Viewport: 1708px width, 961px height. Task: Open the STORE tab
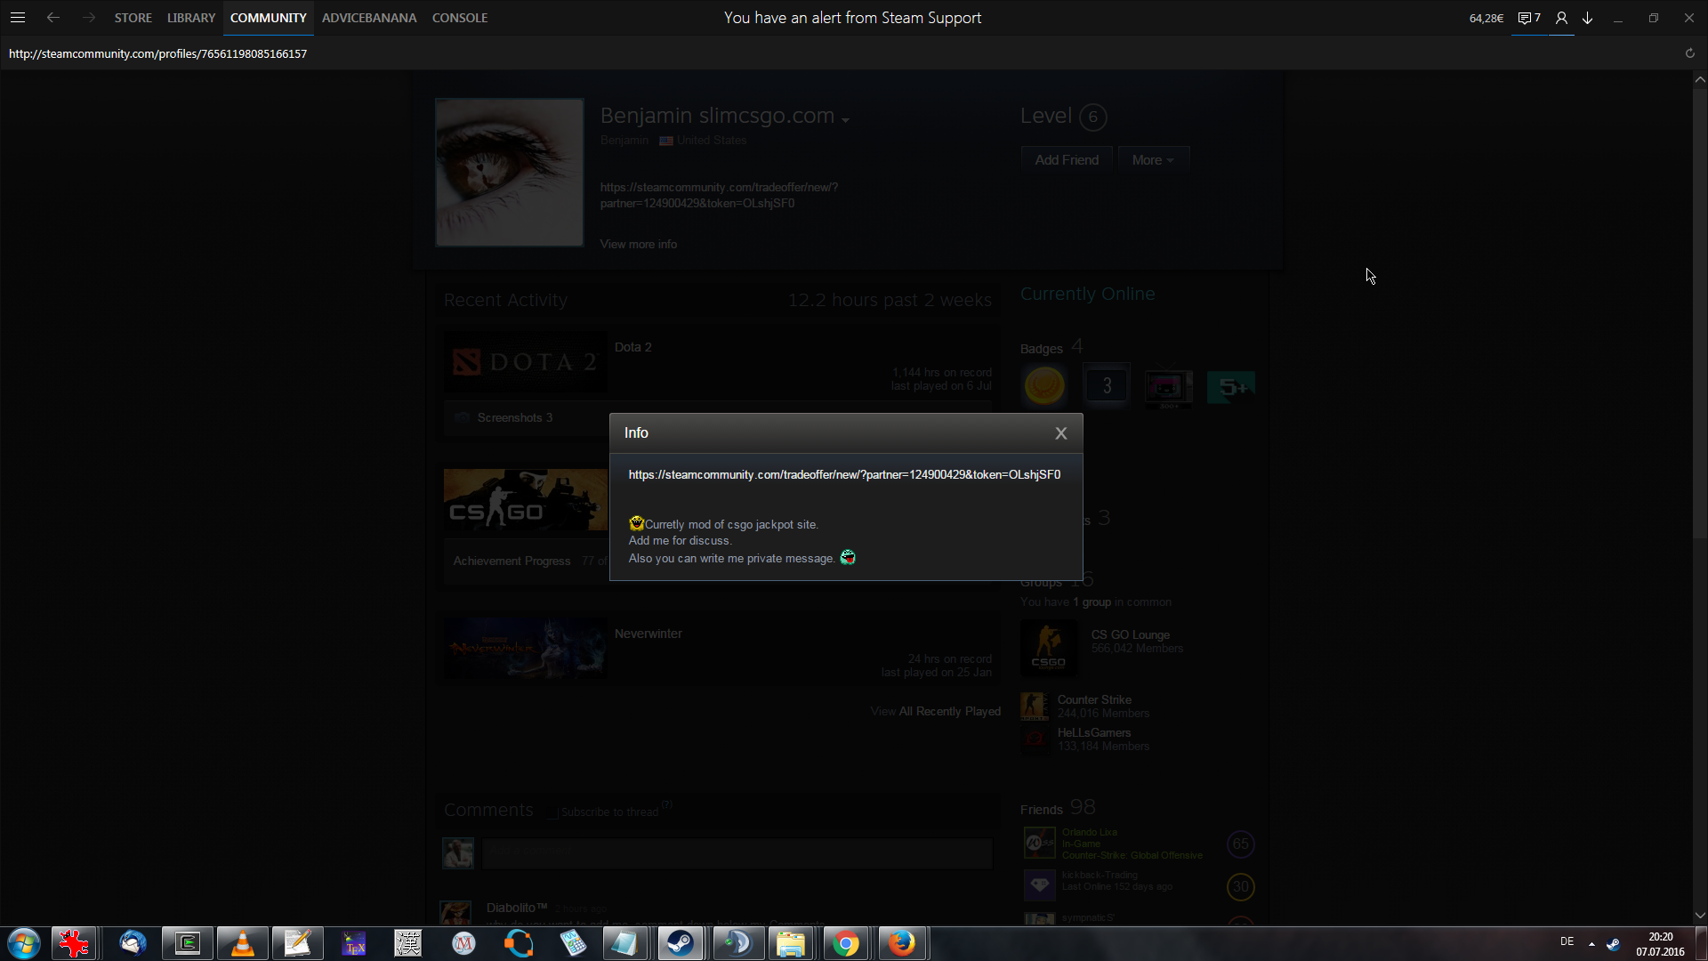(133, 18)
